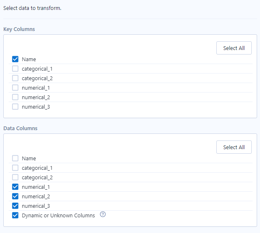The height and width of the screenshot is (233, 260).
Task: Deselect numerical_2 under Data Columns
Action: (15, 196)
